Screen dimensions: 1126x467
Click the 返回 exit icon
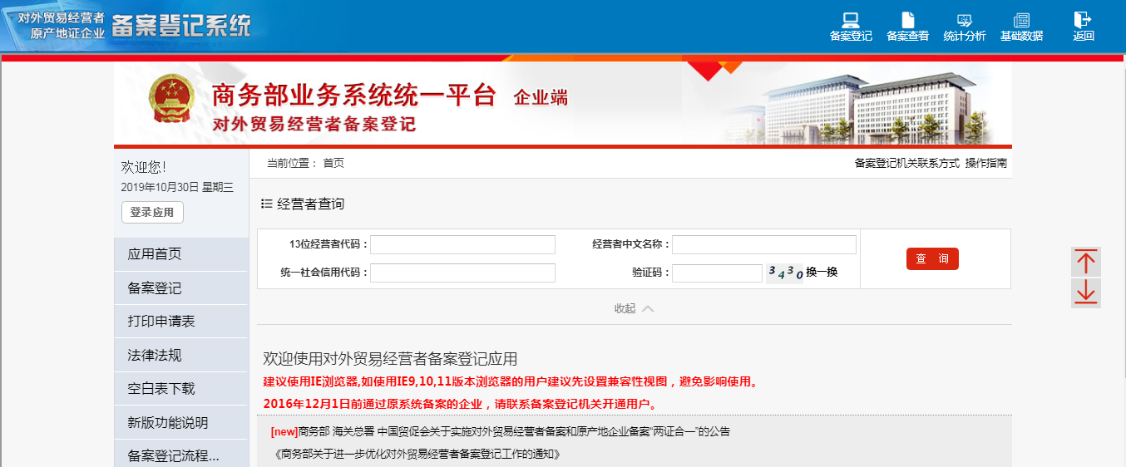coord(1083,20)
